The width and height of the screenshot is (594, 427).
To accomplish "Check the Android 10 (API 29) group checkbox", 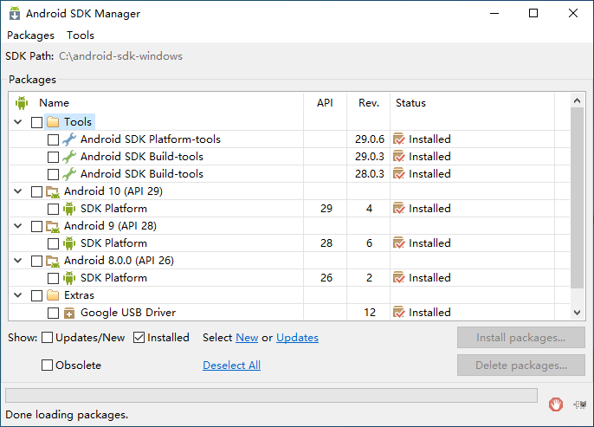I will (x=36, y=191).
